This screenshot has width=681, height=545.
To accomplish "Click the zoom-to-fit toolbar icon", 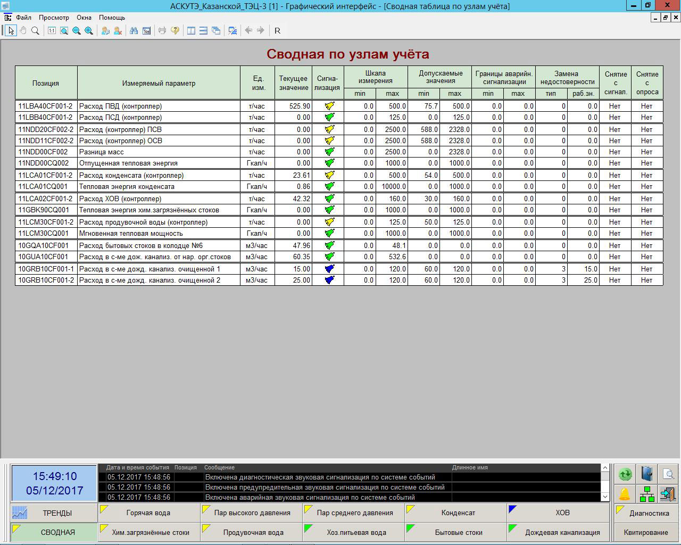I will coord(64,30).
